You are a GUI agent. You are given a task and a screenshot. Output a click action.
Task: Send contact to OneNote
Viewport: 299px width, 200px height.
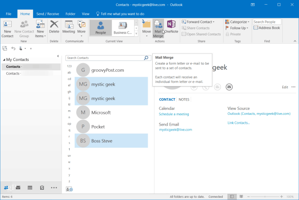(x=171, y=27)
